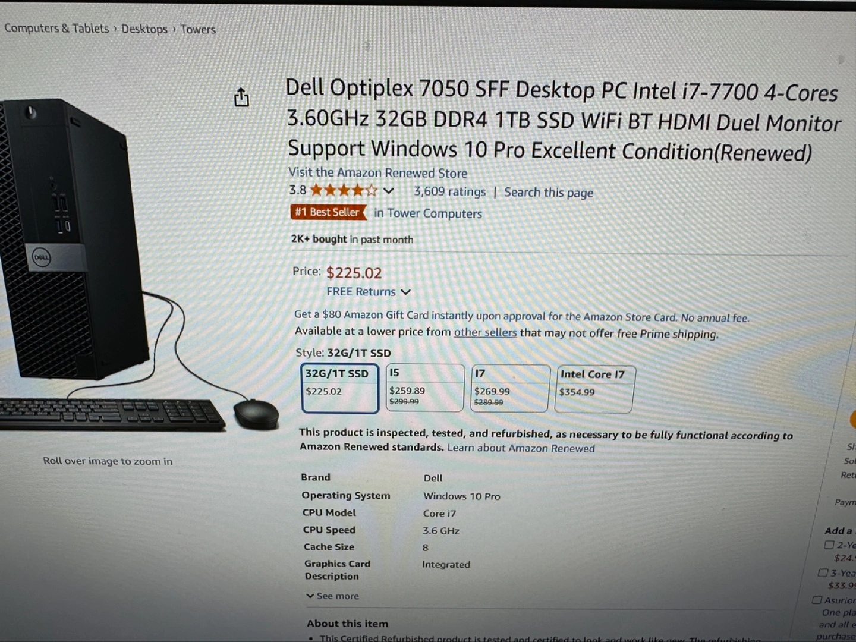Tick the Asurion protection plan checkbox
Viewport: 856px width, 642px height.
point(817,600)
